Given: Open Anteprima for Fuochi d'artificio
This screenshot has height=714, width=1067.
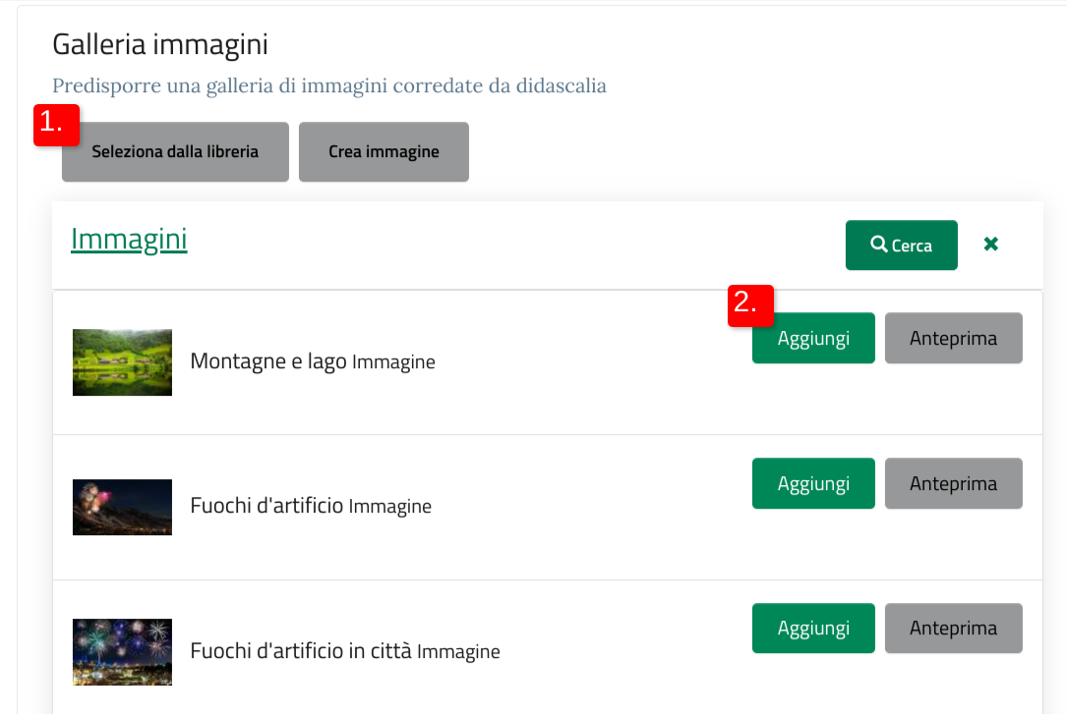Looking at the screenshot, I should 953,483.
